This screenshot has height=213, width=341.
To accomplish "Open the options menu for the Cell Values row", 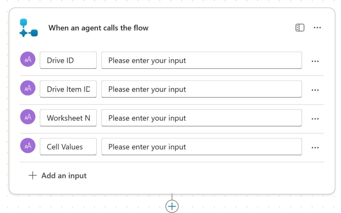I will (x=315, y=148).
